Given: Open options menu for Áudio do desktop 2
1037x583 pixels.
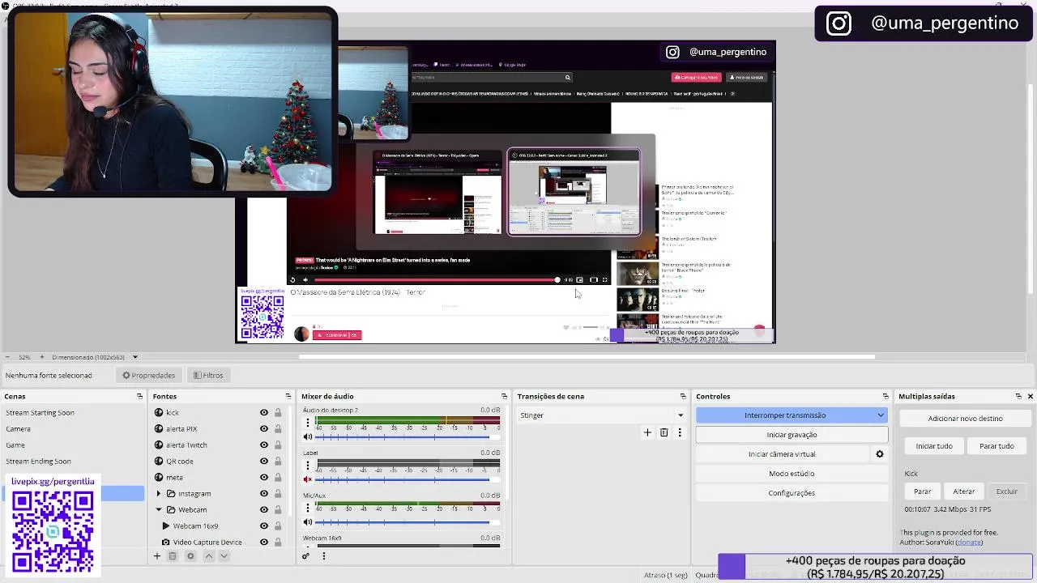Looking at the screenshot, I should coord(307,423).
